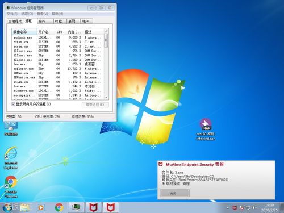Sort processes by the CPU column header
The image size is (284, 213).
(x=60, y=32)
